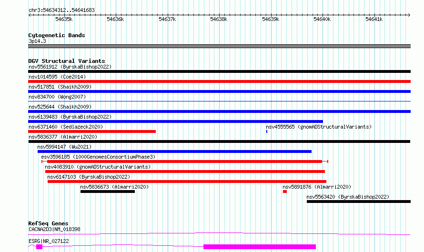Select the red bar for nsv6147103
Viewport: 424px width, 252px height.
coord(187,181)
